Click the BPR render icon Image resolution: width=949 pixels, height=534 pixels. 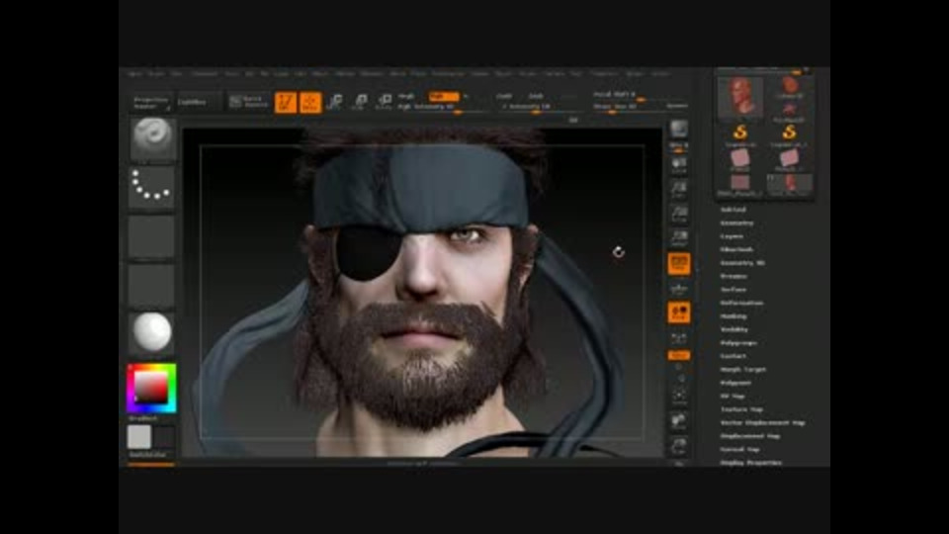(x=679, y=129)
